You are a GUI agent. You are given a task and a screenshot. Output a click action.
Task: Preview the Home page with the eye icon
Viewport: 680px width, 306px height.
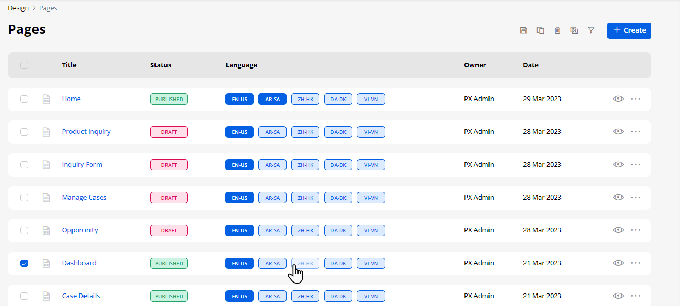pos(618,99)
